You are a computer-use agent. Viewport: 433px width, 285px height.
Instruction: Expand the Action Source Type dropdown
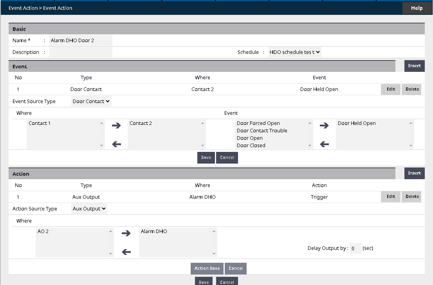[89, 208]
